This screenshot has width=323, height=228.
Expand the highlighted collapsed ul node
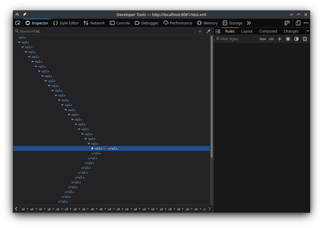[x=92, y=148]
